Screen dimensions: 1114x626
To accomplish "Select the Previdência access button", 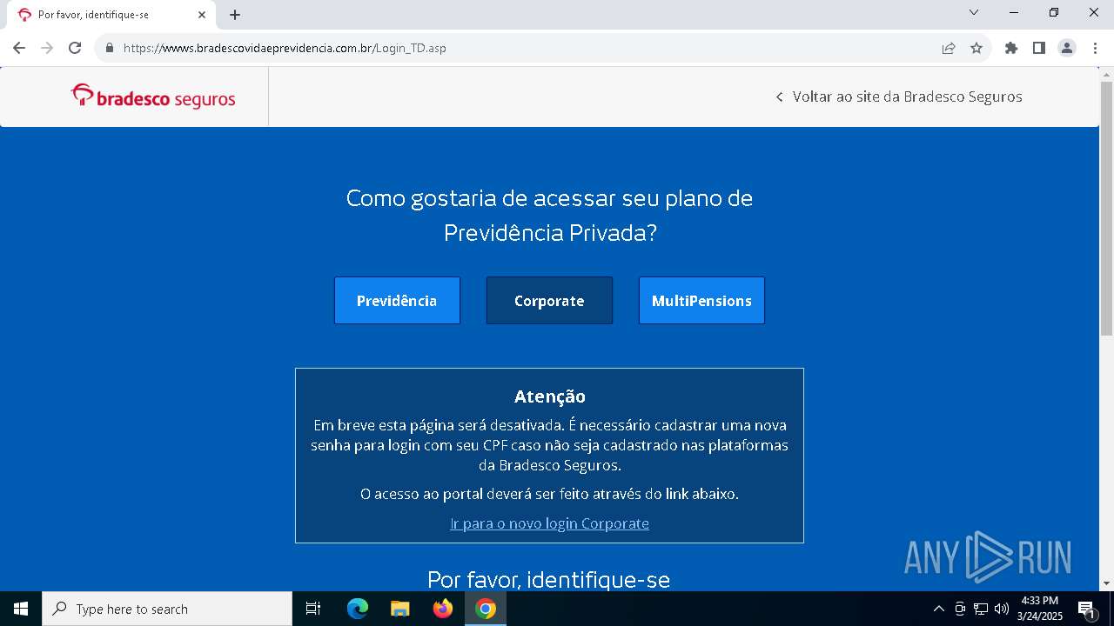I will click(x=397, y=301).
